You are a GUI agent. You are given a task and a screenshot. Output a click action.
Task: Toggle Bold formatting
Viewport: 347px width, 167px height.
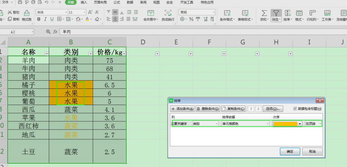coord(39,19)
